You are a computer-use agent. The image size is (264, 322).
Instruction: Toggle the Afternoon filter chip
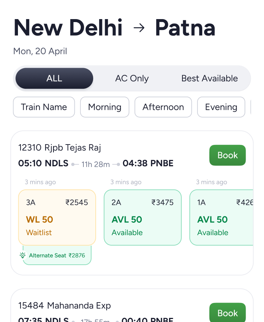click(x=163, y=107)
